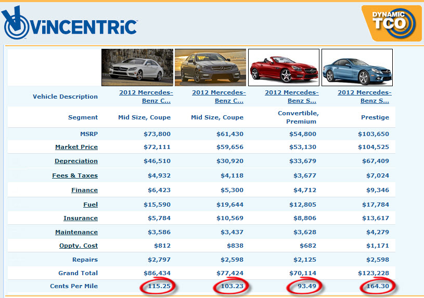Select the $54,800 MSRP value
This screenshot has height=298, width=424.
pyautogui.click(x=303, y=134)
